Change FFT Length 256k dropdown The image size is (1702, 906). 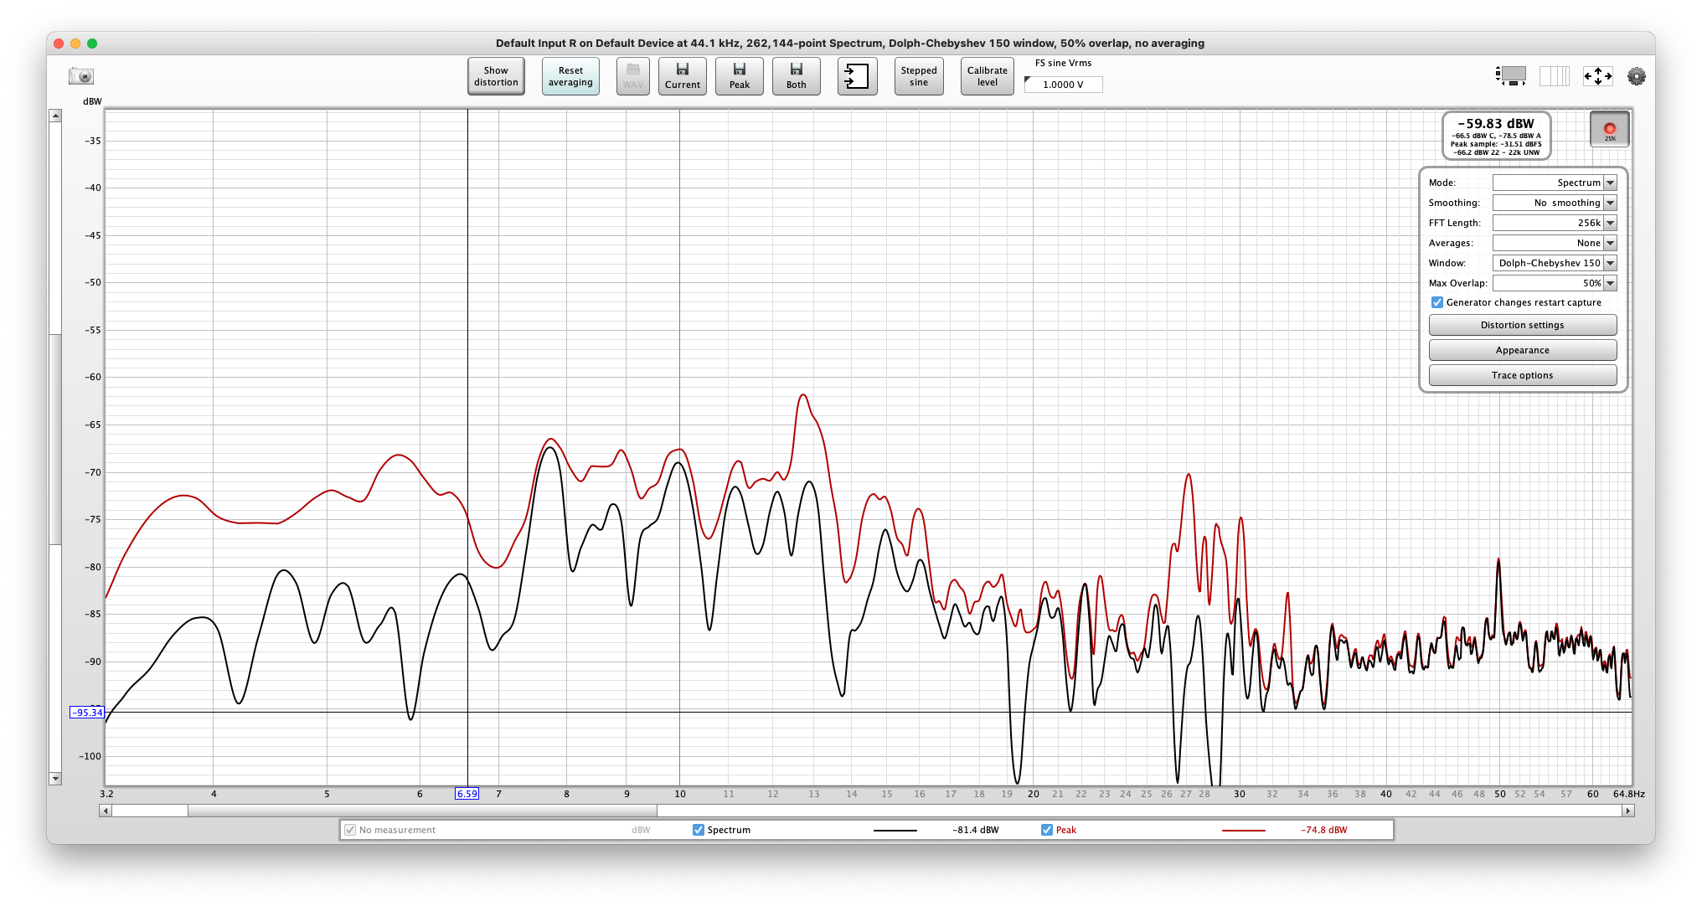tap(1555, 223)
